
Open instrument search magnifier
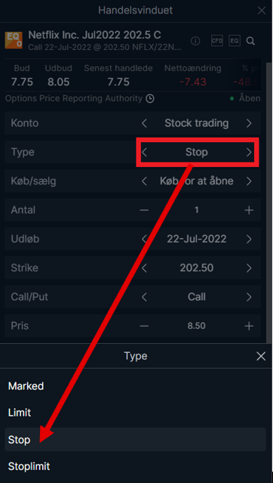click(x=250, y=41)
